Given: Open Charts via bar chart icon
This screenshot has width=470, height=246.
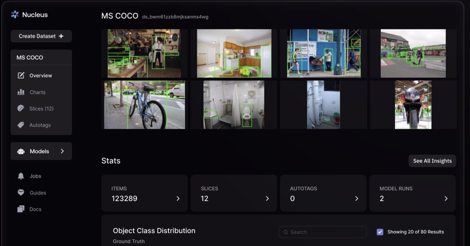Looking at the screenshot, I should pos(21,92).
